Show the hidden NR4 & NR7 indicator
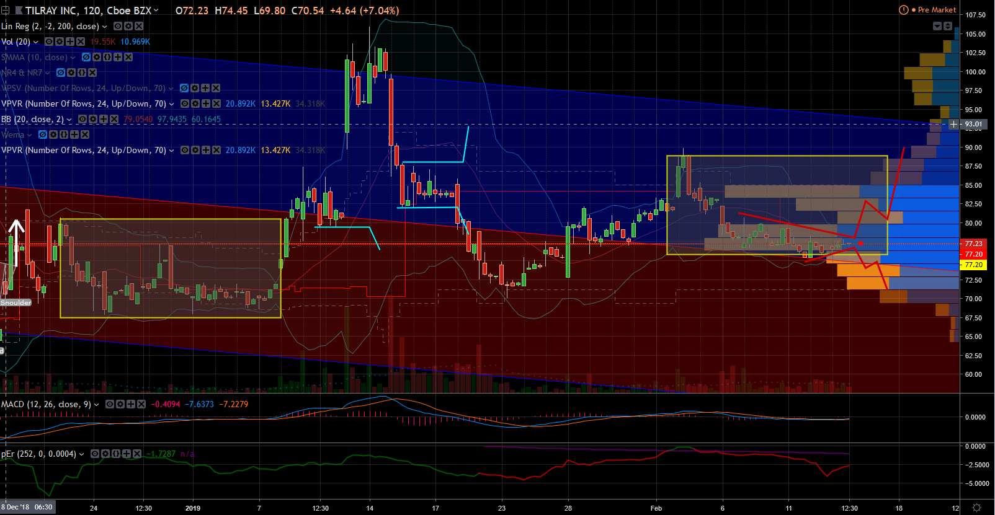 click(x=61, y=73)
